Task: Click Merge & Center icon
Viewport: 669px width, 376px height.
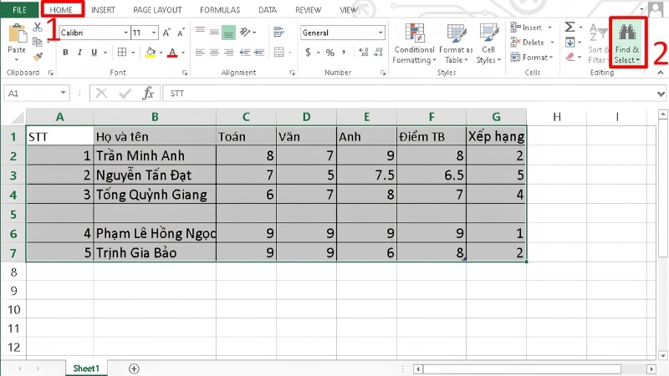Action: tap(278, 52)
